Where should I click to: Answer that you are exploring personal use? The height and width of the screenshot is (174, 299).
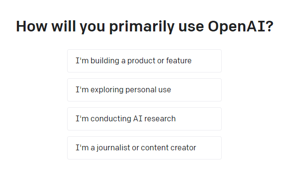point(144,90)
